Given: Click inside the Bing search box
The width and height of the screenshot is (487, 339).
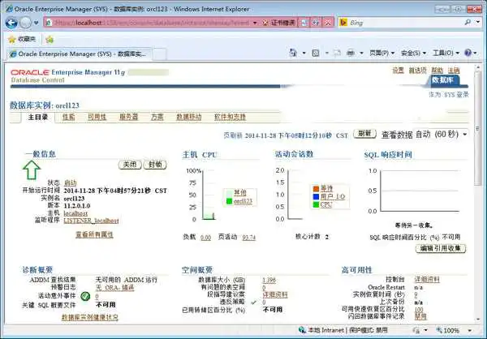Looking at the screenshot, I should point(405,23).
